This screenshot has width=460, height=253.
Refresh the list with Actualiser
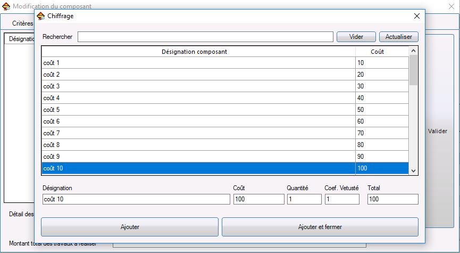pos(399,37)
